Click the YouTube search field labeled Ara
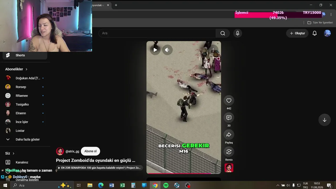This screenshot has width=336, height=189. 157,33
